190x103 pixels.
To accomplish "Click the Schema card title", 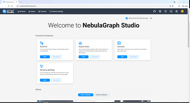I will [44, 47].
